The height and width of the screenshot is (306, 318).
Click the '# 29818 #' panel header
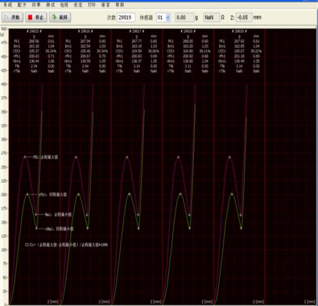click(x=188, y=31)
